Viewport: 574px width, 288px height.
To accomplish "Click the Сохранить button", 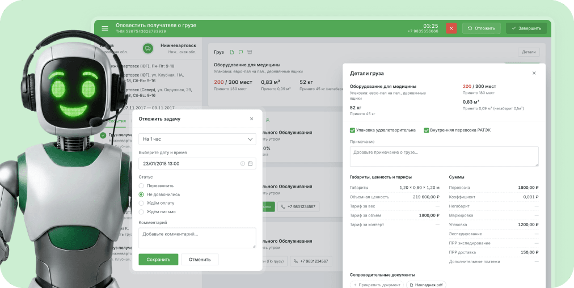I will coord(158,260).
